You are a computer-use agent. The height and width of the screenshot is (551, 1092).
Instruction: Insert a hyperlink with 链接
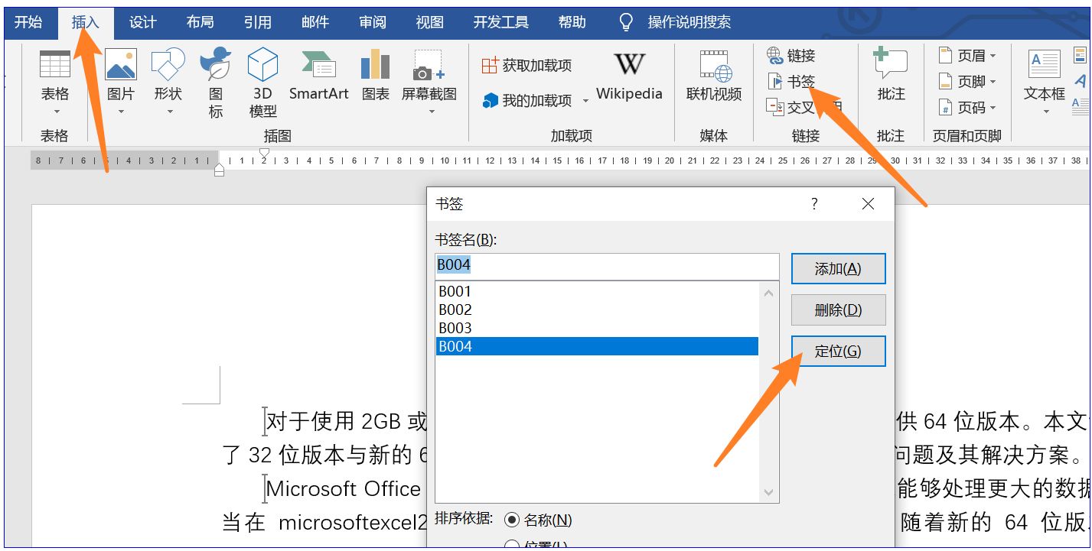tap(791, 56)
